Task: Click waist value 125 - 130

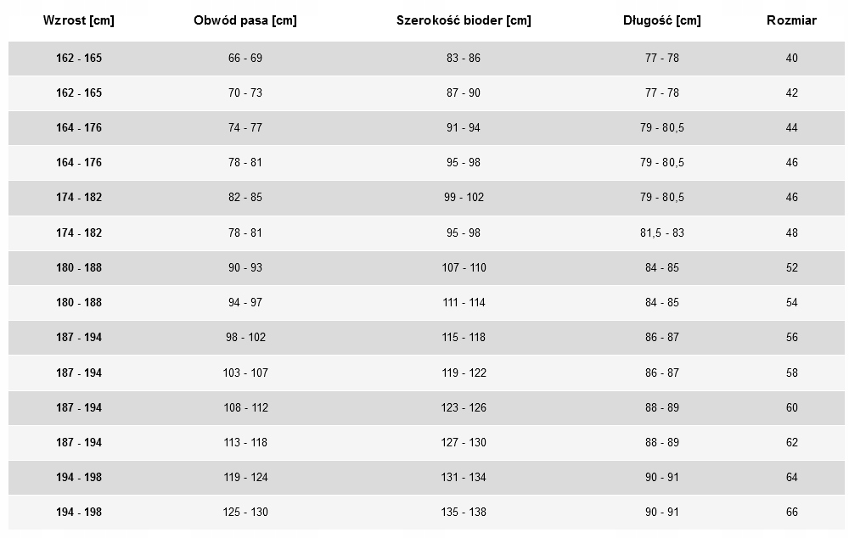Action: pos(245,512)
